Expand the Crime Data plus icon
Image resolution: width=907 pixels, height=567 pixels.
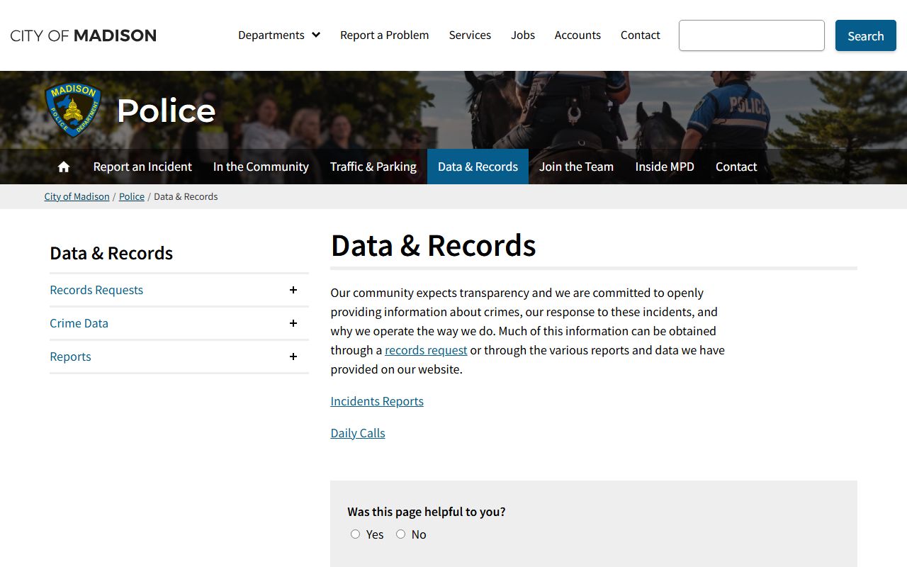click(293, 323)
